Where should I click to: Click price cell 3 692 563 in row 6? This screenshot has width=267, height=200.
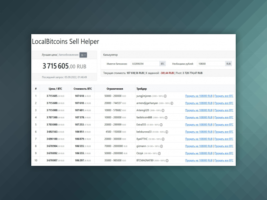(55, 132)
